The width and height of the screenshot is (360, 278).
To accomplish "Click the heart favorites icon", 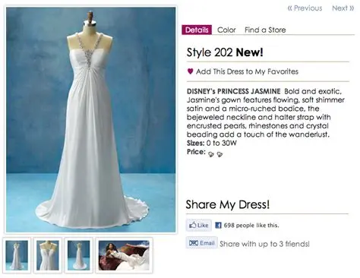I will click(190, 71).
